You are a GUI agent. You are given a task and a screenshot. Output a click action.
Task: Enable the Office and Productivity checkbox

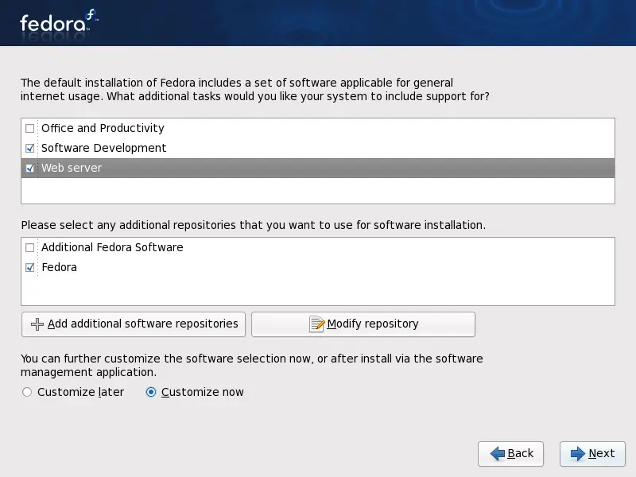click(30, 128)
